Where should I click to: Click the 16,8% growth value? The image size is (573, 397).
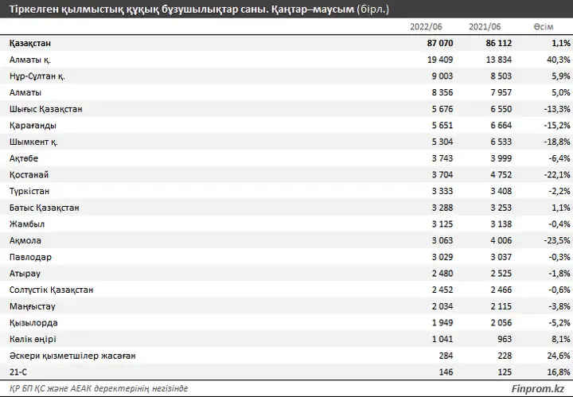pos(559,372)
